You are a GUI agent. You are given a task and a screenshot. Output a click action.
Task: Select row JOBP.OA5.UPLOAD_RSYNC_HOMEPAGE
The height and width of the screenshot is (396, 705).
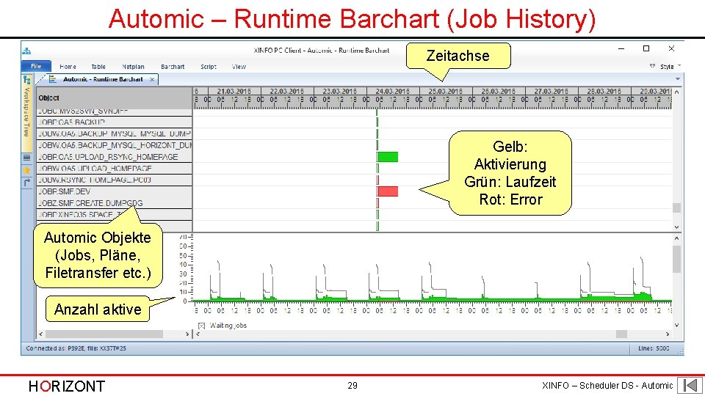pos(115,157)
